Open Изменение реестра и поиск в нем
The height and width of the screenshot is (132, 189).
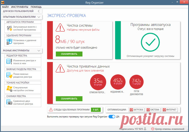tap(23, 62)
